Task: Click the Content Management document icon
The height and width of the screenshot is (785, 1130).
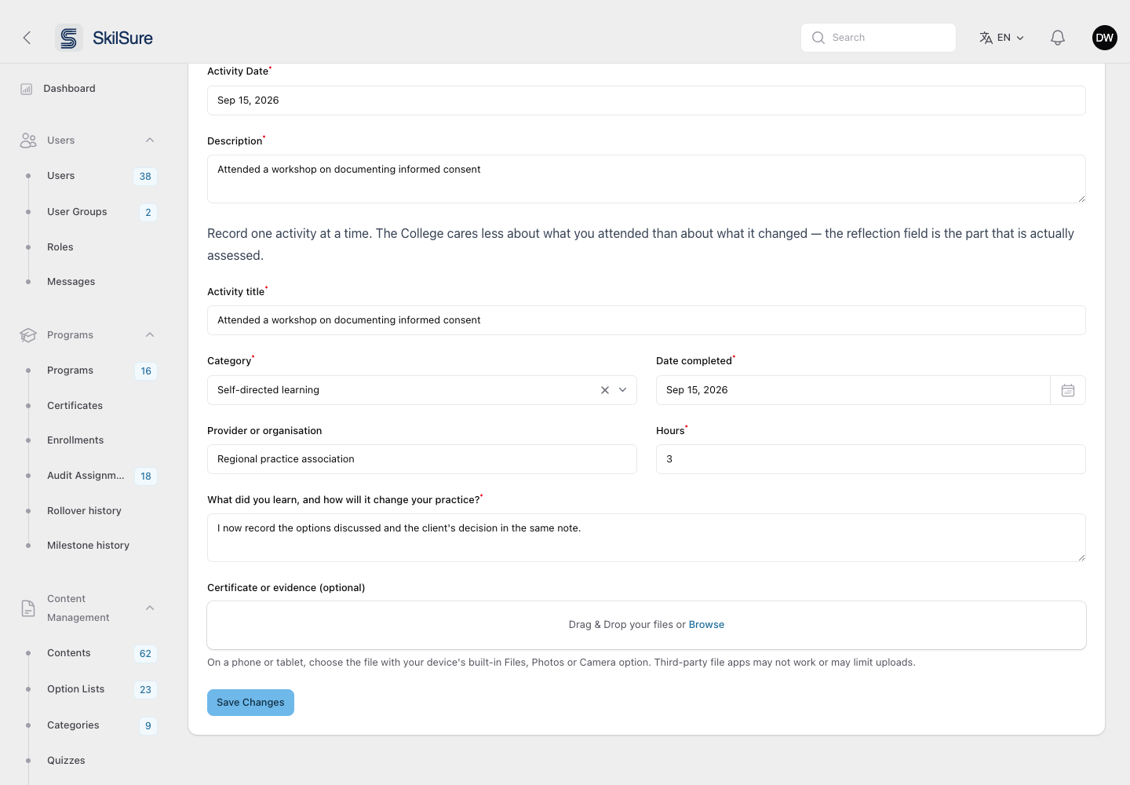Action: point(28,608)
